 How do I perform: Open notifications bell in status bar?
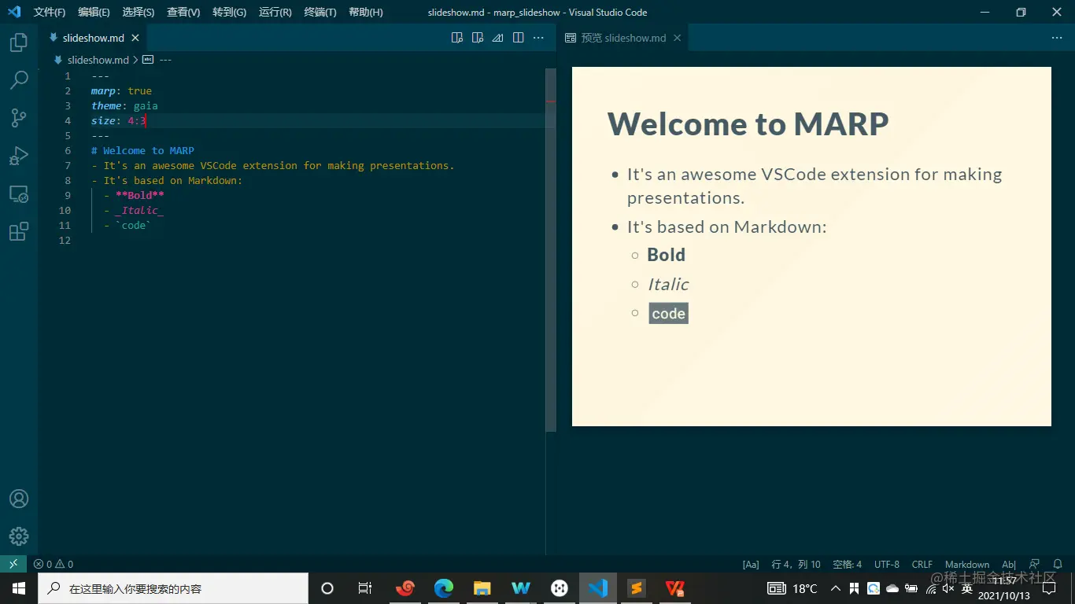tap(1058, 564)
